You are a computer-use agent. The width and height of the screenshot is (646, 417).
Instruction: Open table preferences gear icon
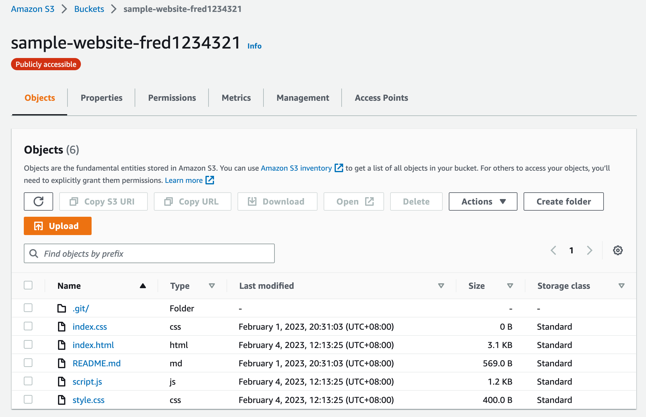(x=618, y=250)
